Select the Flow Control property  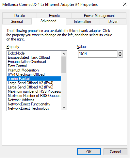click(34, 66)
